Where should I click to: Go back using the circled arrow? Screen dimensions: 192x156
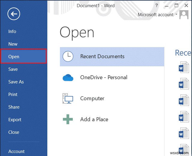(14, 14)
